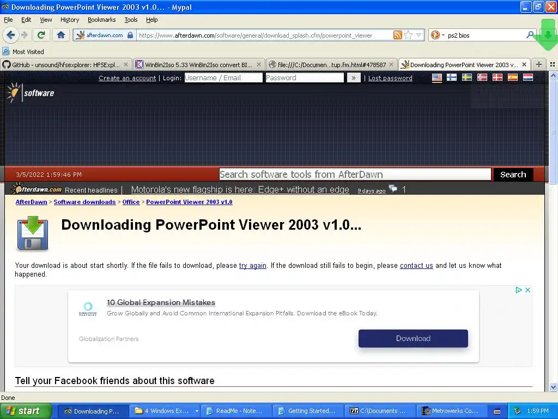
Task: Switch to 7-Zip C:\Documents taskbar item
Action: pyautogui.click(x=380, y=411)
